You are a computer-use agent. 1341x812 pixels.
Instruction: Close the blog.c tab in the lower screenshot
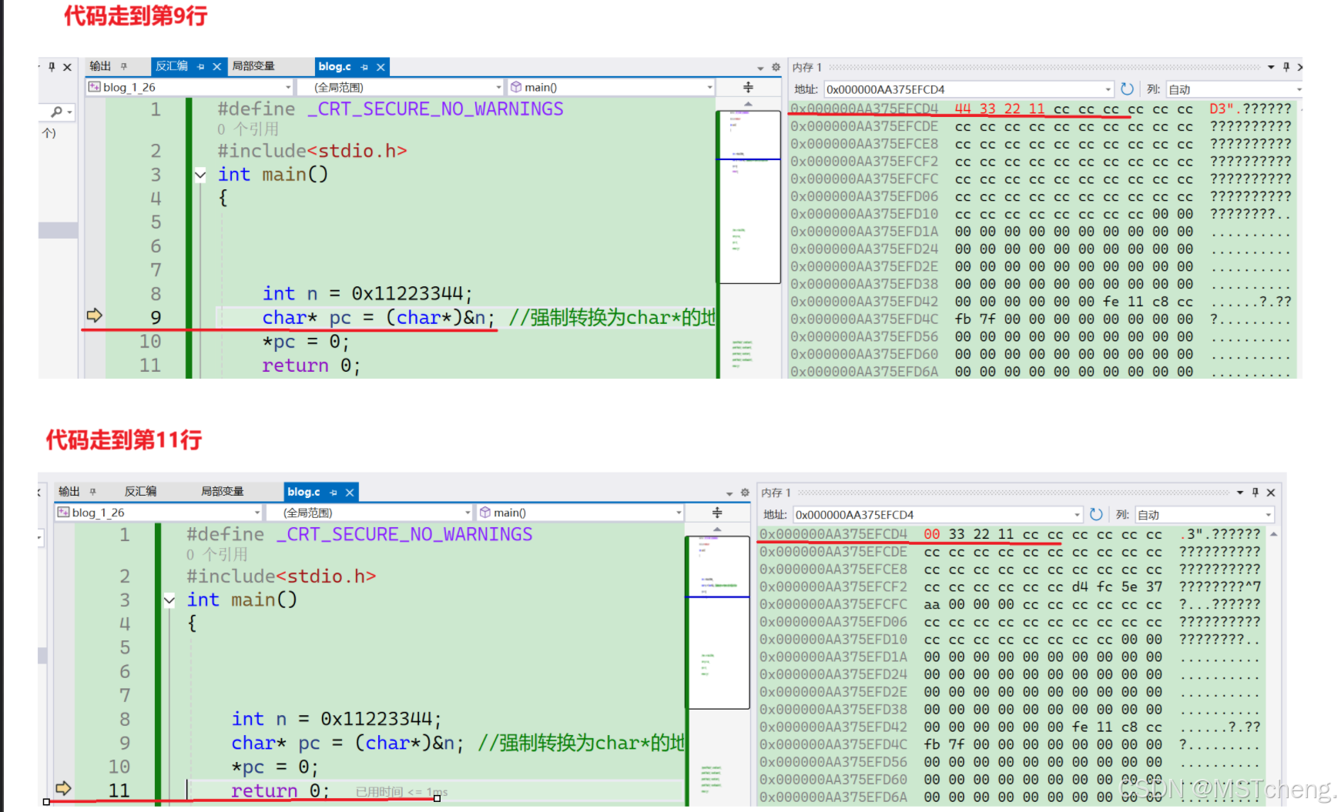[x=350, y=492]
